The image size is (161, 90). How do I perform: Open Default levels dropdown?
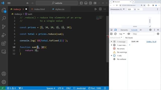point(116,38)
